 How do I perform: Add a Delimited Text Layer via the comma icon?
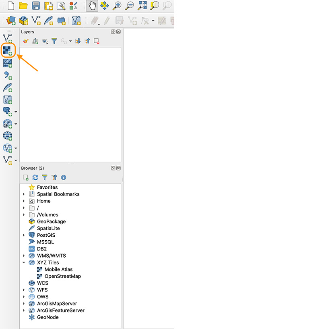[7, 75]
